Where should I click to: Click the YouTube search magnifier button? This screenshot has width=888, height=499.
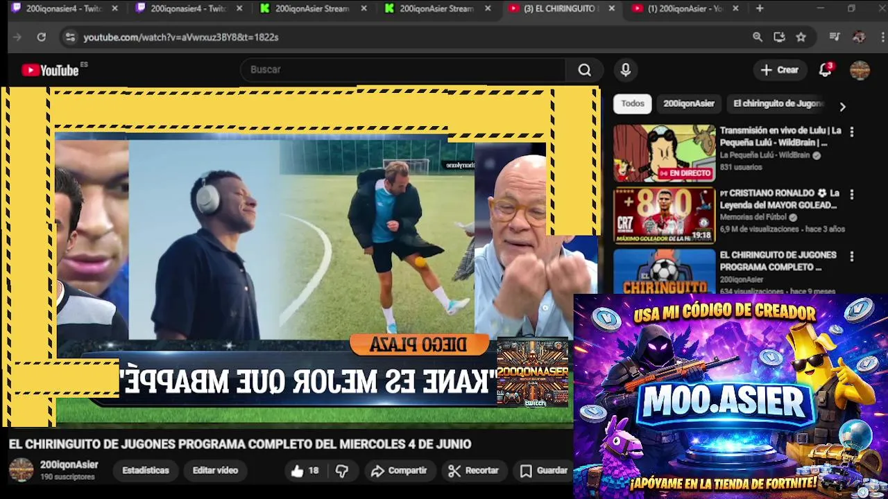point(585,70)
